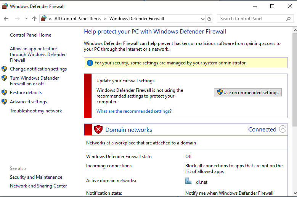Click the Notification state label
This screenshot has height=197, width=297.
coord(104,193)
